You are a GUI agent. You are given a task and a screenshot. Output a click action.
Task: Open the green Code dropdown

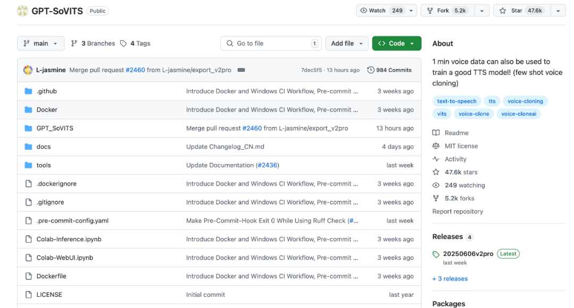point(396,44)
